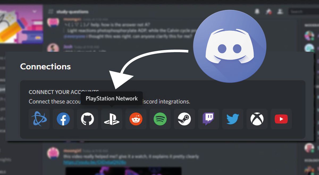
Task: Click the embedded video thumbnail preview
Action: 124,171
